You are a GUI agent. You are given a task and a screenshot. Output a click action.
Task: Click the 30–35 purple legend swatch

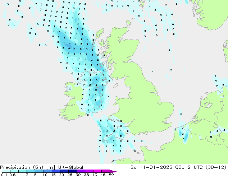(81, 171)
